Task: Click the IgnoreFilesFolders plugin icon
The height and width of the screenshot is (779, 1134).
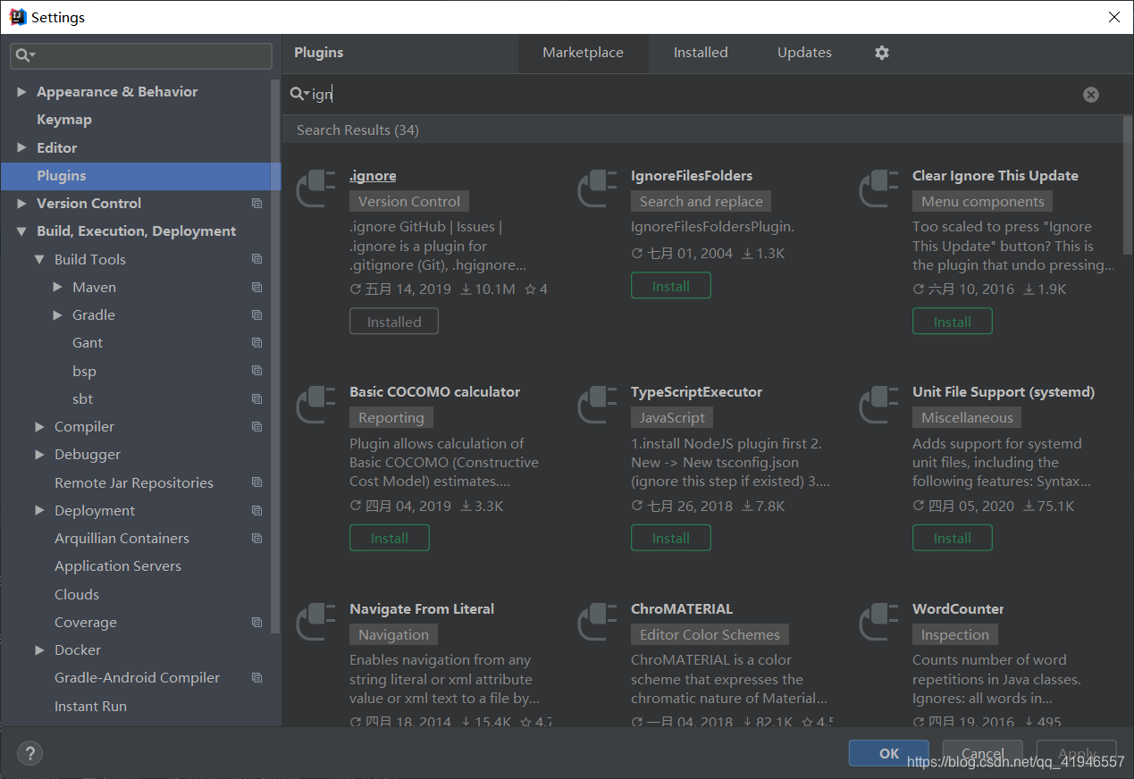Action: [x=596, y=188]
